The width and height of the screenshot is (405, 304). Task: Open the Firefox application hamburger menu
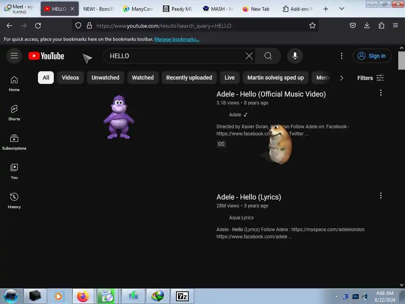[396, 25]
